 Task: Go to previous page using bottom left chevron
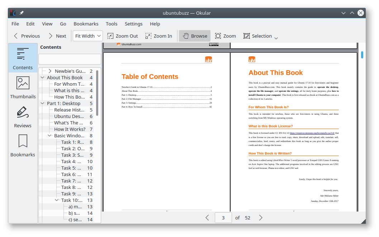207,218
